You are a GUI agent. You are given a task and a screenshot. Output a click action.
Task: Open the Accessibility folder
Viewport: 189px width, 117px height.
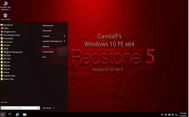tap(7, 38)
